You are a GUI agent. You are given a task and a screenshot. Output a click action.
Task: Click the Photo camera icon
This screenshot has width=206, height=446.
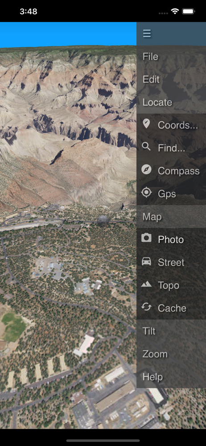pyautogui.click(x=146, y=238)
